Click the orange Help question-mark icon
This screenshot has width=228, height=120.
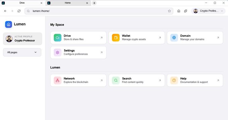coord(174,80)
